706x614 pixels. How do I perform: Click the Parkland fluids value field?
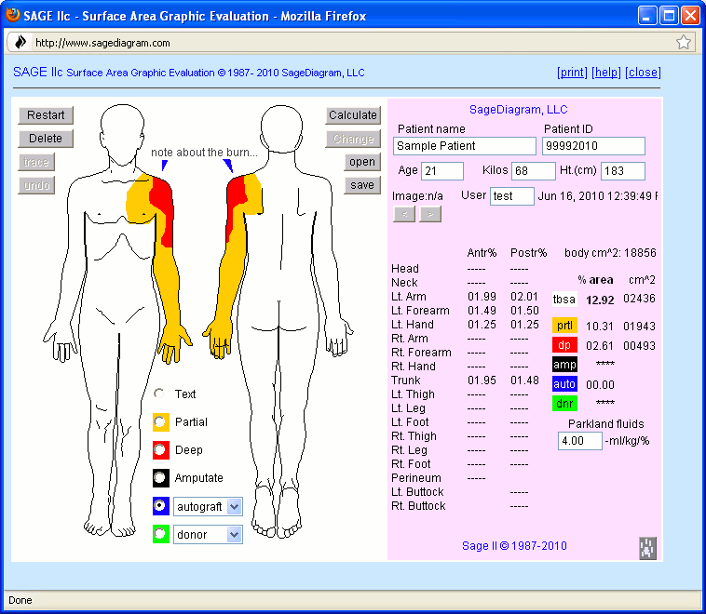[580, 441]
